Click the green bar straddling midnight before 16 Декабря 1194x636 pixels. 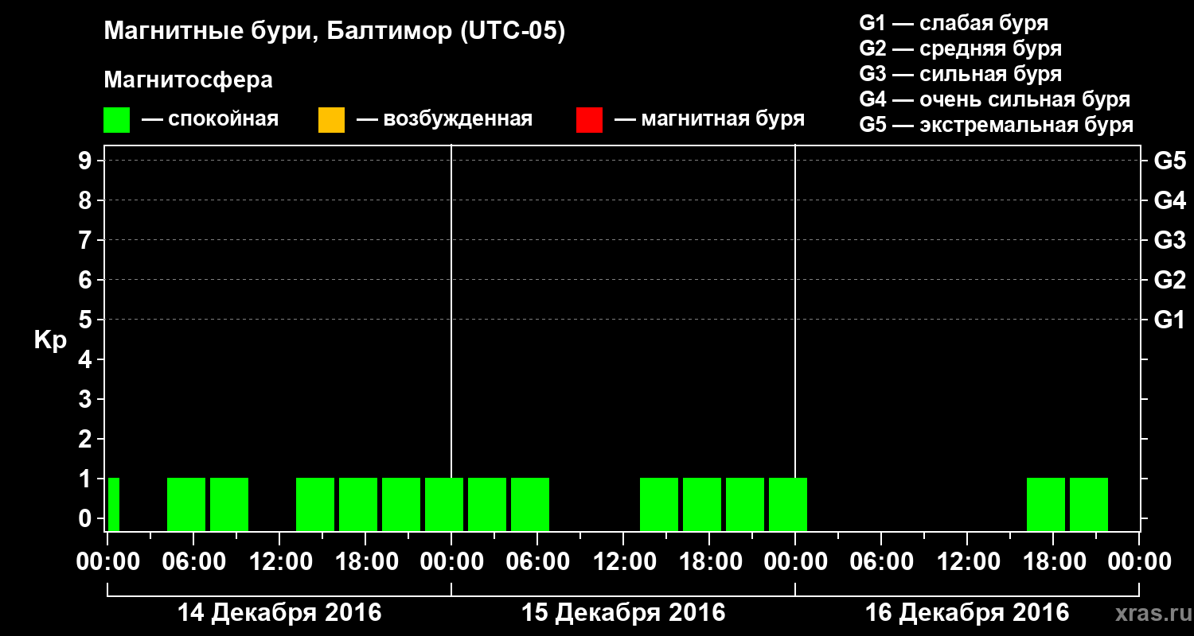[788, 504]
